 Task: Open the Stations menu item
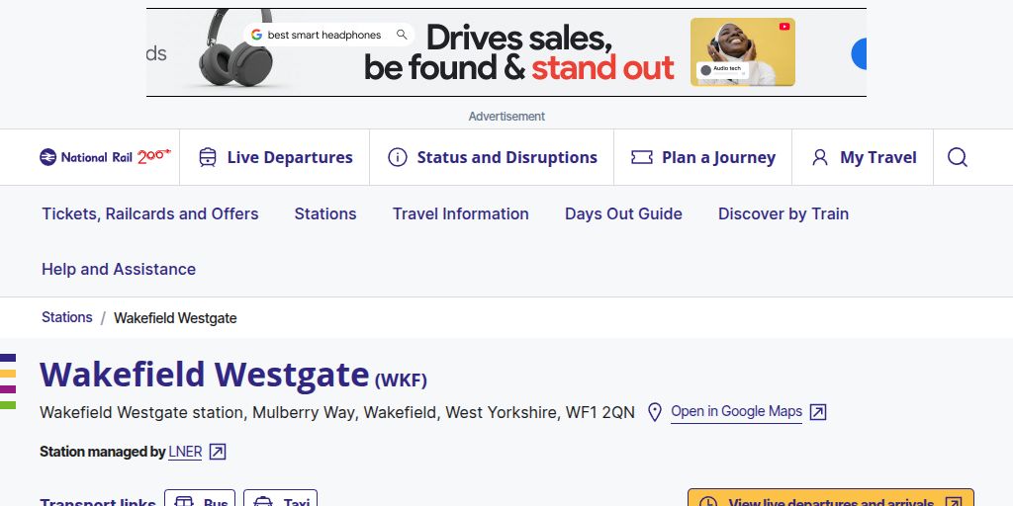pyautogui.click(x=325, y=213)
